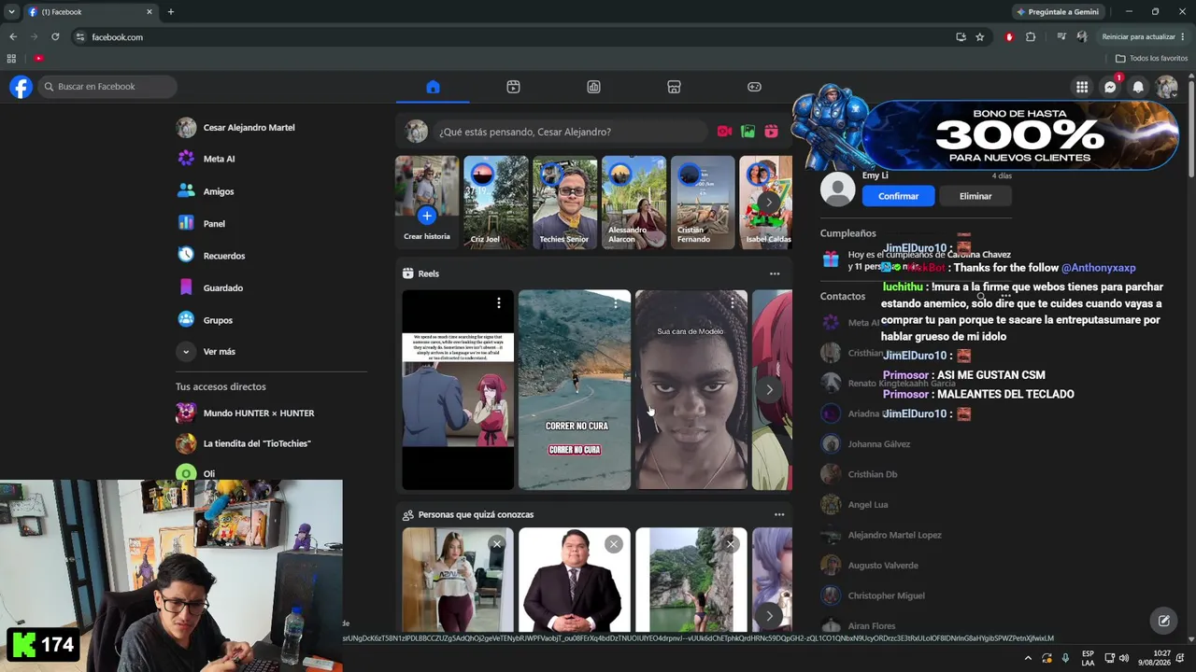Open the account profile avatar menu
This screenshot has width=1196, height=672.
1166,87
